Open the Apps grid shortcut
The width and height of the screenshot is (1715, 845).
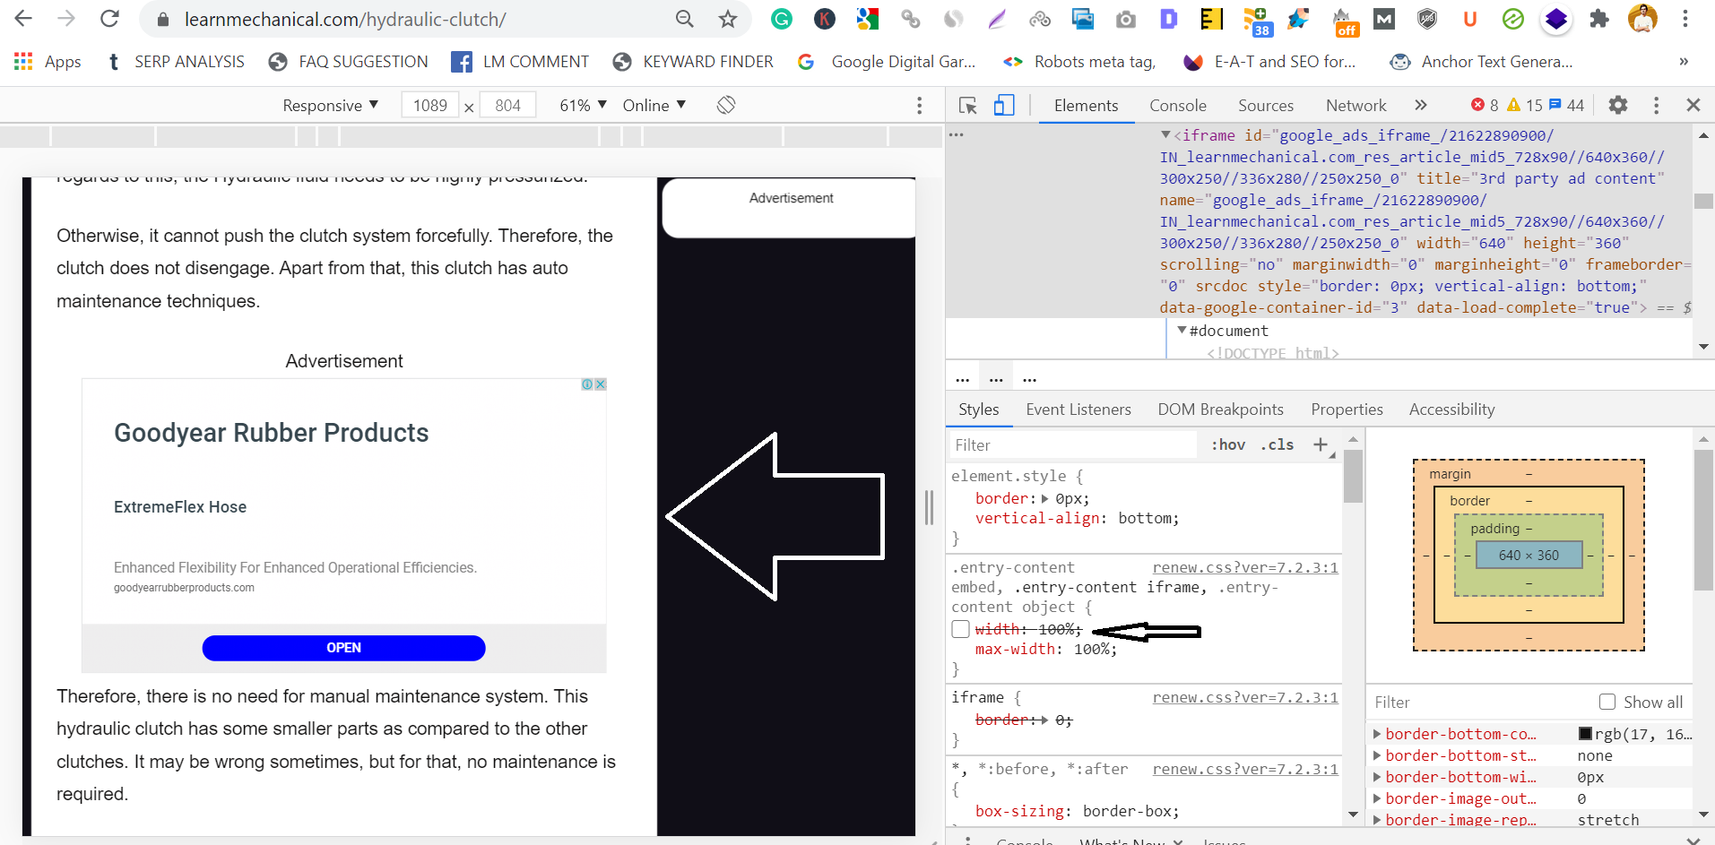48,62
